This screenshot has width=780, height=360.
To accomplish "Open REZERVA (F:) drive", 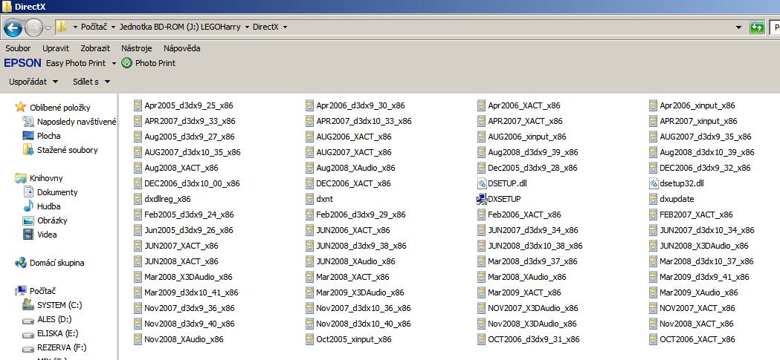I will 54,347.
